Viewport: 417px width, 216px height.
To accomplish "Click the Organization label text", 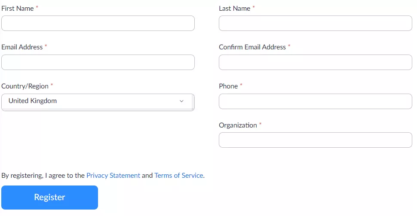I will coord(238,125).
